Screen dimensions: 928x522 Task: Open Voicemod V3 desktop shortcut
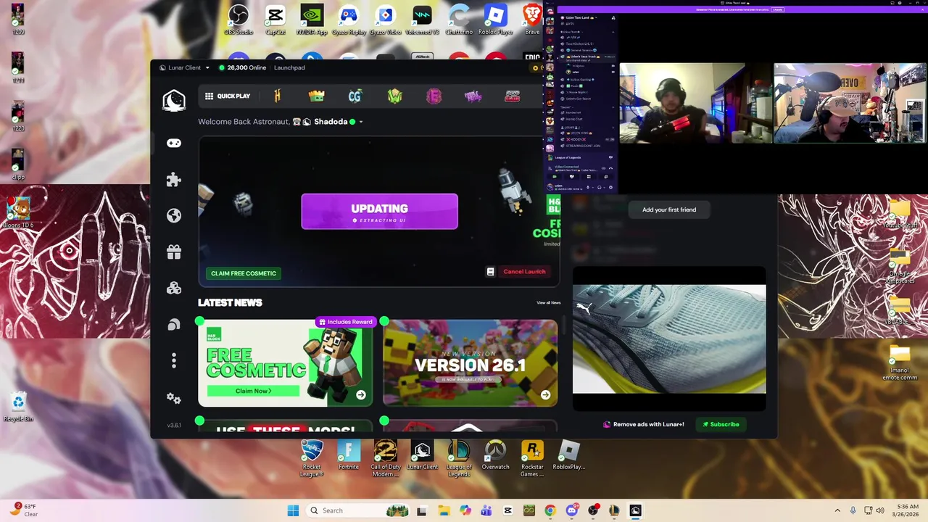(422, 20)
